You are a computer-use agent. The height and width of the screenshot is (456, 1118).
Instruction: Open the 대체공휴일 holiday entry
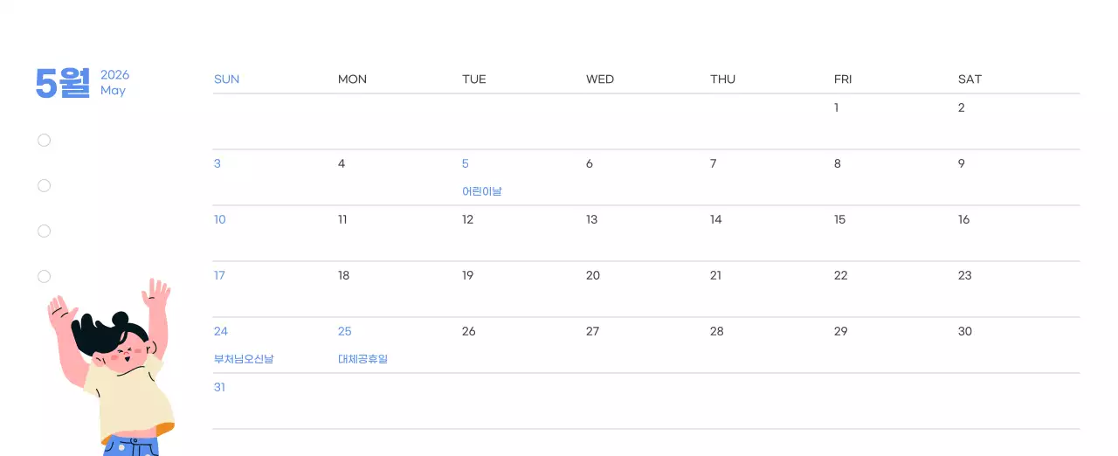[x=362, y=359]
